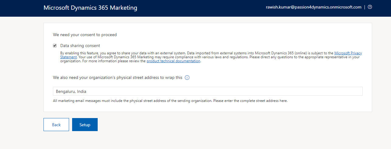Click the Microsoft Dynamics 365 Marketing title

(90, 8)
